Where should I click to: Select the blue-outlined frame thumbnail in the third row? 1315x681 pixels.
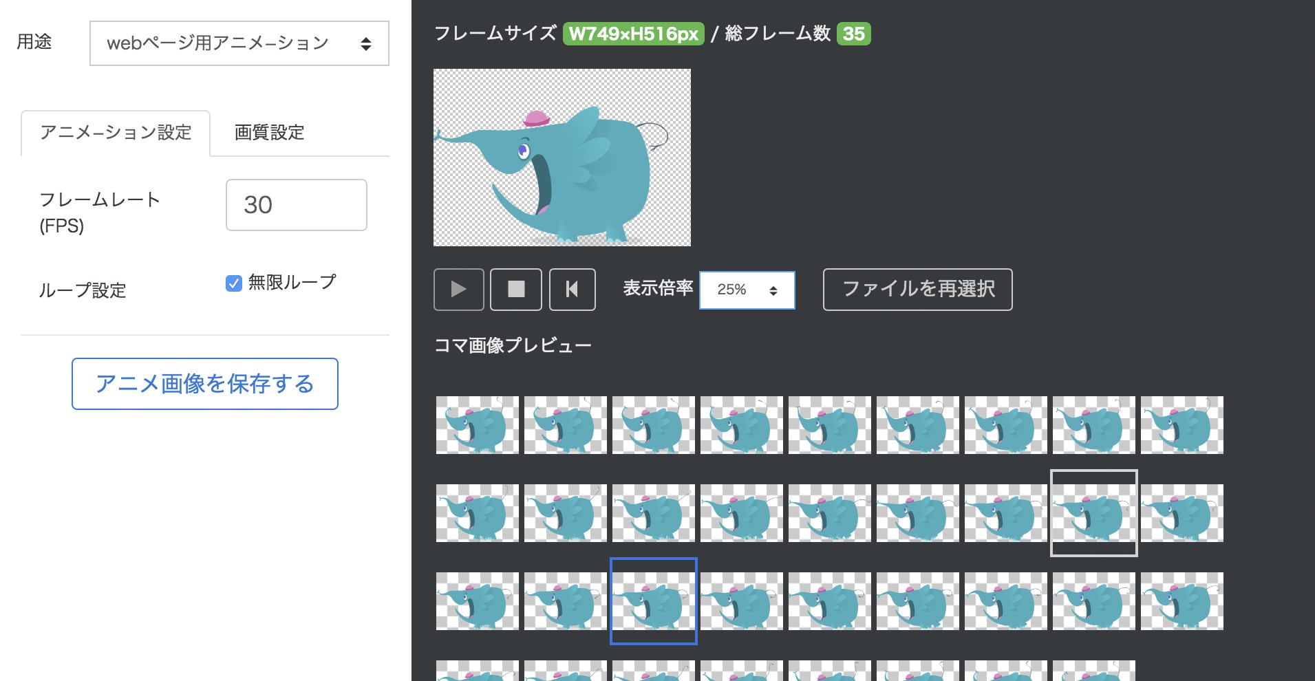pyautogui.click(x=654, y=601)
